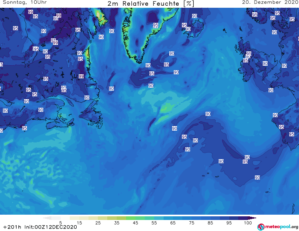Click the color scale label '75'
This screenshot has width=299, height=231.
click(x=191, y=223)
